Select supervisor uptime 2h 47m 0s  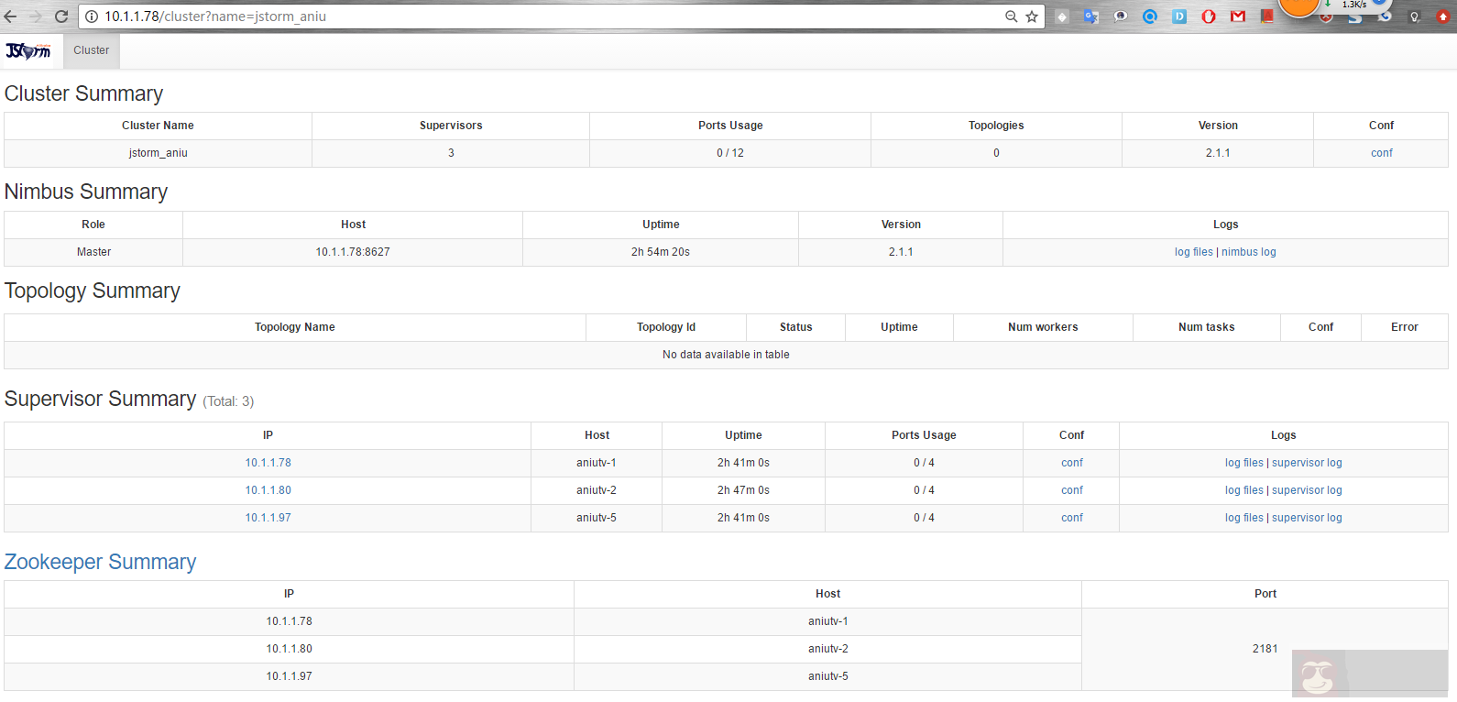[743, 490]
